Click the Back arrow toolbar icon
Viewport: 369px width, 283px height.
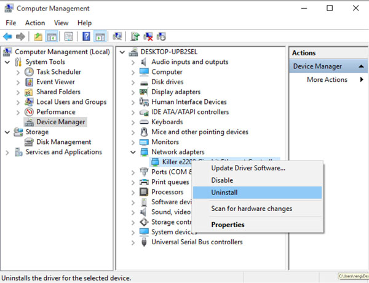[x=7, y=37]
